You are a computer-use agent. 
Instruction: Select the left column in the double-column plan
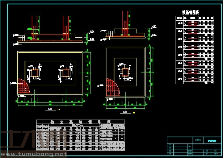(x=34, y=73)
